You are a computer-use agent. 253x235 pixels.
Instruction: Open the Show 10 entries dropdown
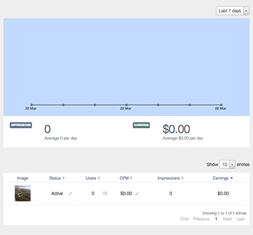point(227,164)
